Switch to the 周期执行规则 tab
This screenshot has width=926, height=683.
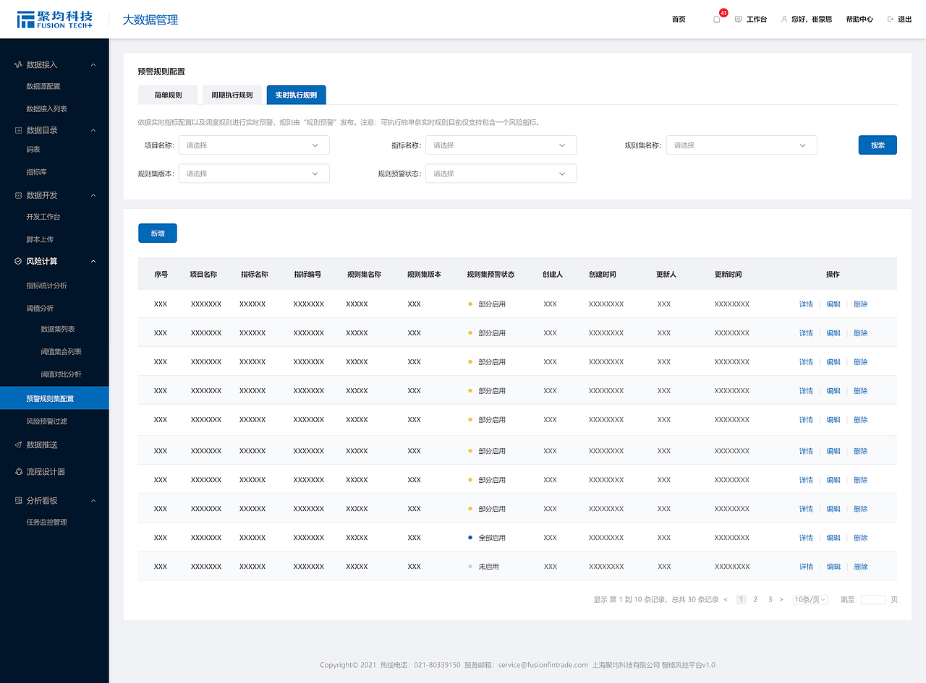232,95
